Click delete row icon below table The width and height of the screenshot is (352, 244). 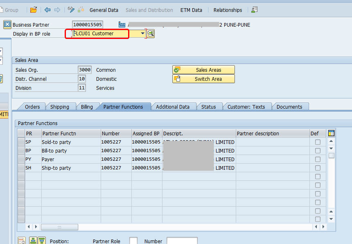(22, 241)
